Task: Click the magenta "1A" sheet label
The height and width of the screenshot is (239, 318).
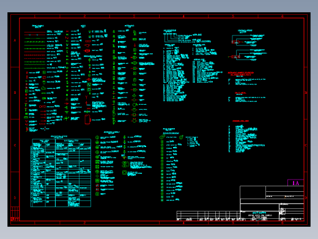Action: tap(295, 183)
